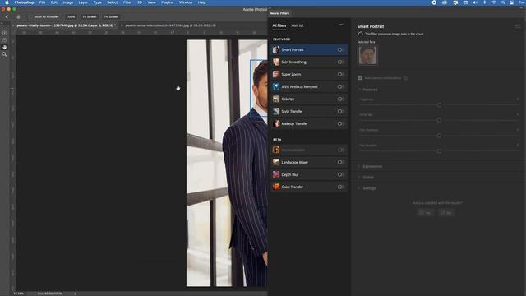The height and width of the screenshot is (296, 526).
Task: Click the Neural Filters panel title tab
Action: 279,13
